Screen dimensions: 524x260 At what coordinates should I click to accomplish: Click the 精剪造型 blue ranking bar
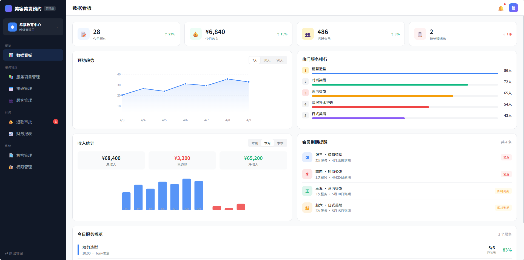tap(405, 74)
